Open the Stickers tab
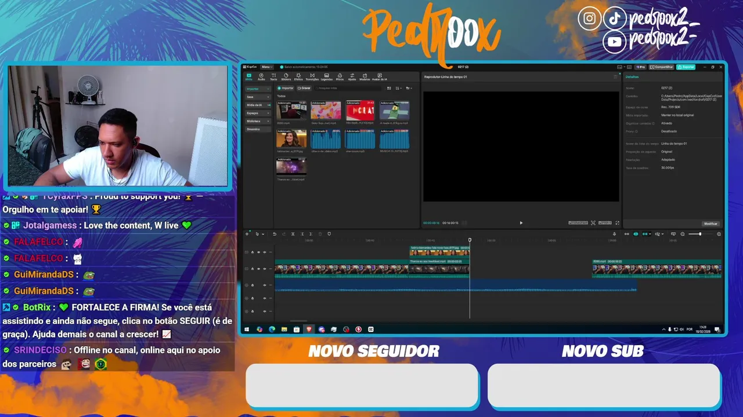Viewport: 743px width, 417px height. [x=286, y=76]
